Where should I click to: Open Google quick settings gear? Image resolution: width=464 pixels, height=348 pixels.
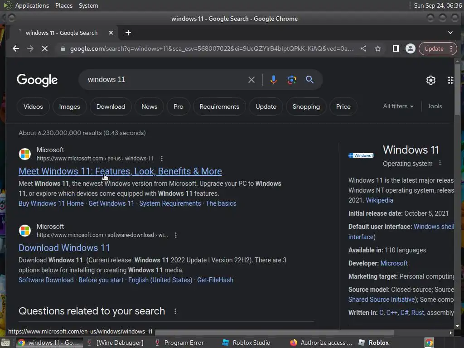(430, 80)
